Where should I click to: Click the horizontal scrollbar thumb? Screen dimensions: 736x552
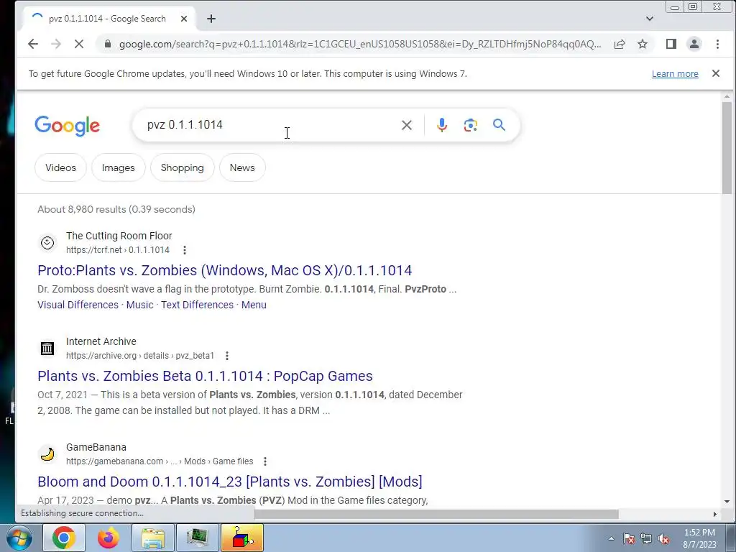click(436, 514)
